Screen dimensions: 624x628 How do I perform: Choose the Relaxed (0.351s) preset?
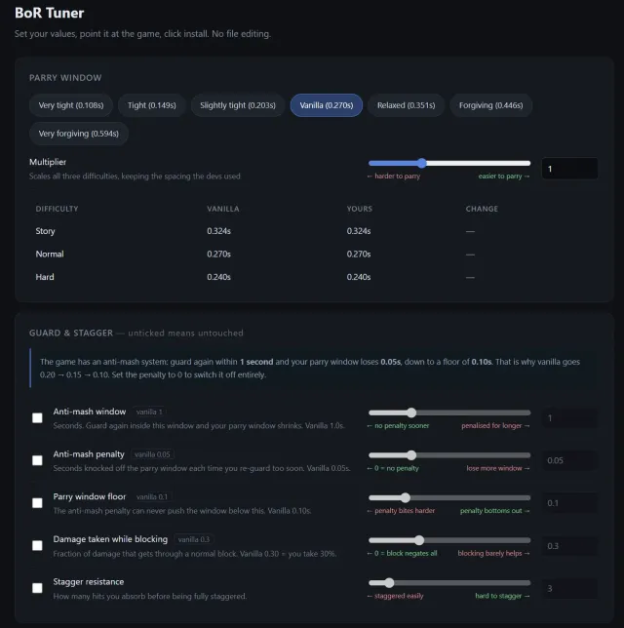click(407, 105)
